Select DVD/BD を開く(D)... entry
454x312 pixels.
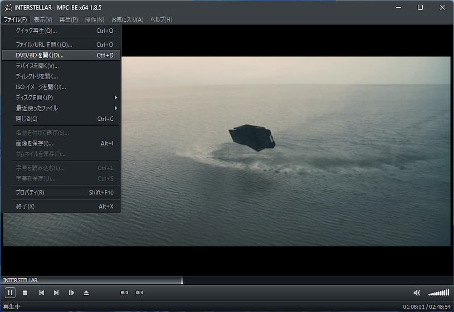point(61,55)
